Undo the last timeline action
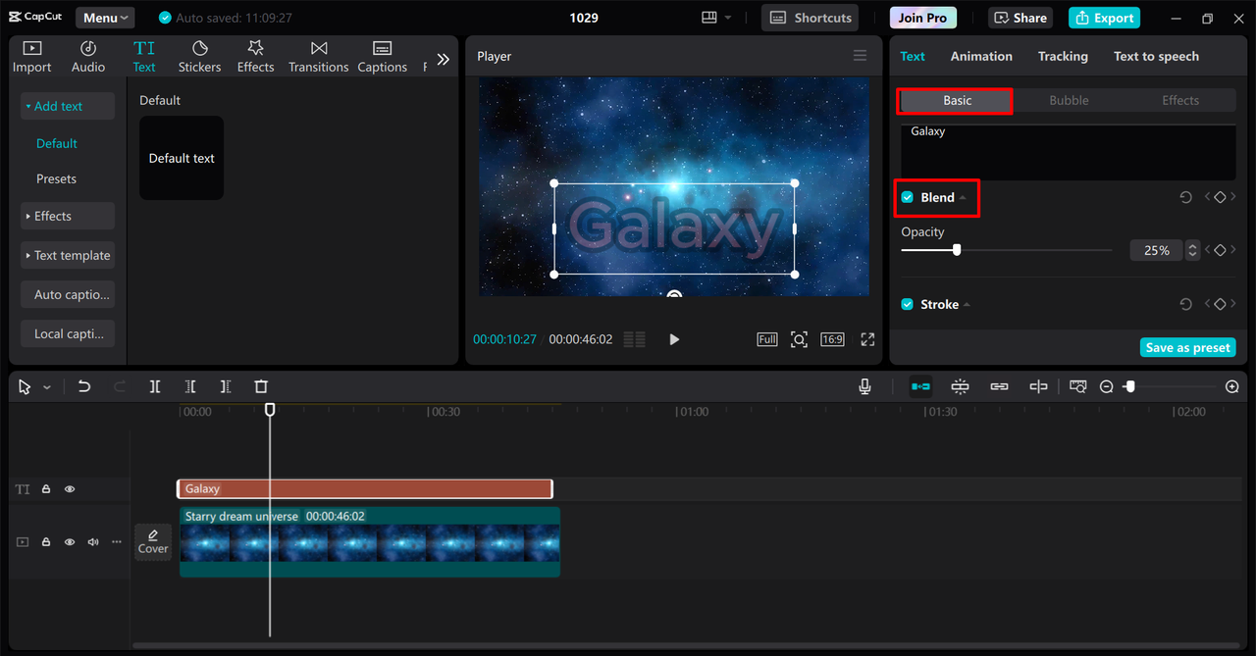 point(84,386)
